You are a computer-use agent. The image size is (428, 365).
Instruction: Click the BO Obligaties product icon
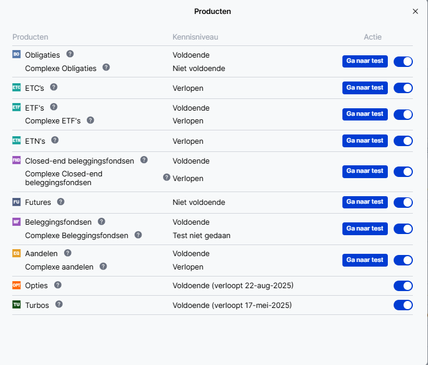click(x=16, y=54)
